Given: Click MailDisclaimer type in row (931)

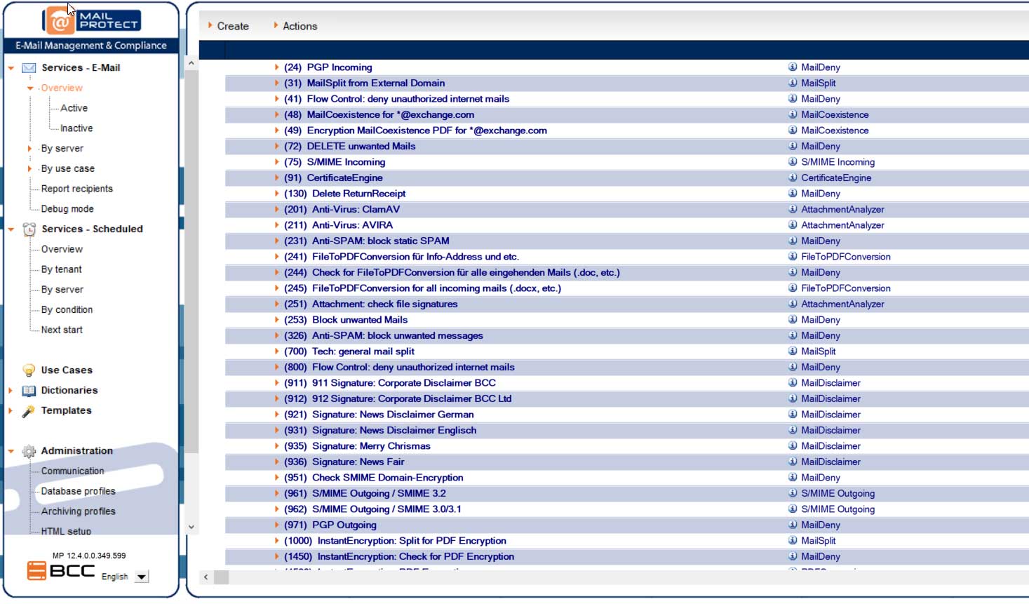Looking at the screenshot, I should (x=830, y=430).
